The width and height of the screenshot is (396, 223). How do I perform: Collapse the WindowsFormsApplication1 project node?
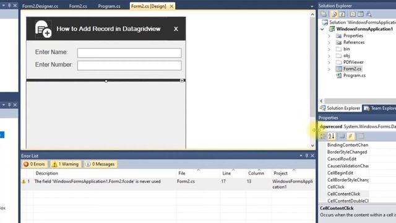pos(322,29)
